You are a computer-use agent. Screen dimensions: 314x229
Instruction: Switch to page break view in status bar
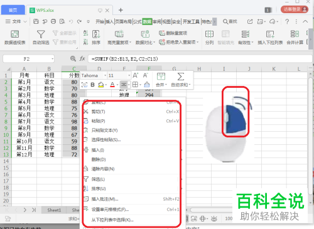click(194, 218)
